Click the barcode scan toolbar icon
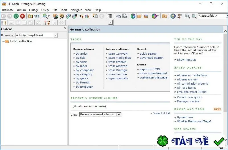The image size is (228, 150). pos(81,16)
